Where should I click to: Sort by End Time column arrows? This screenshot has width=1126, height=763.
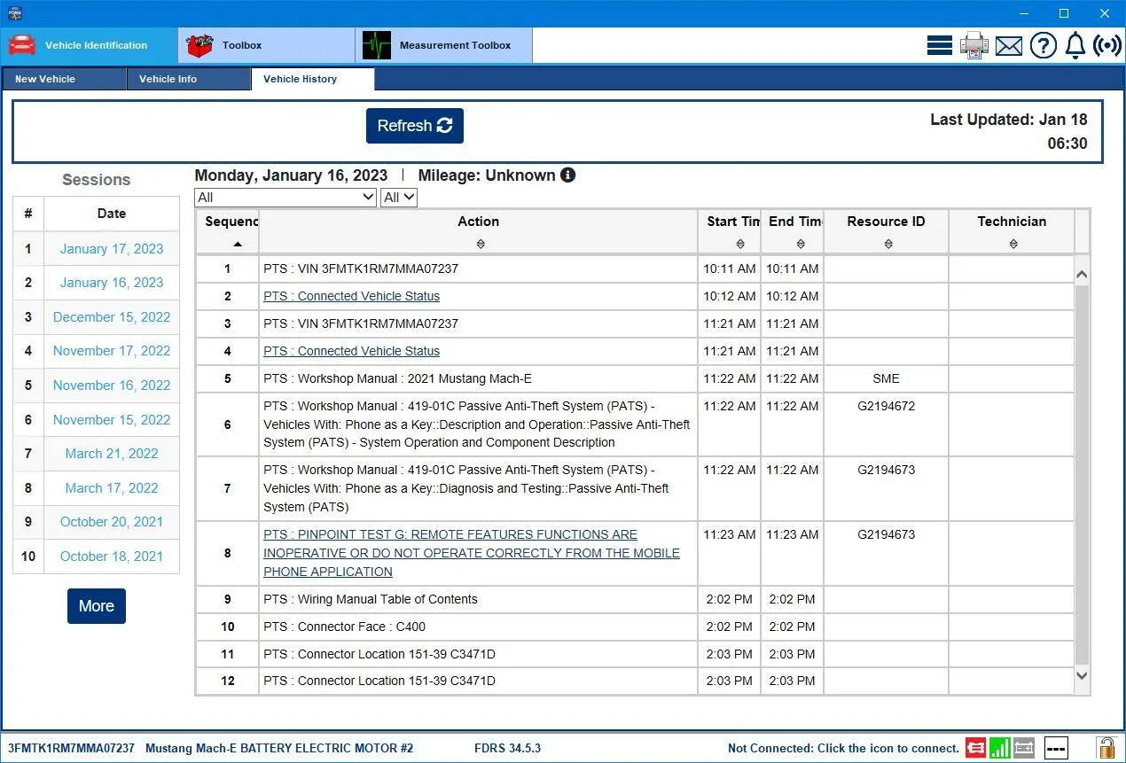(x=801, y=244)
